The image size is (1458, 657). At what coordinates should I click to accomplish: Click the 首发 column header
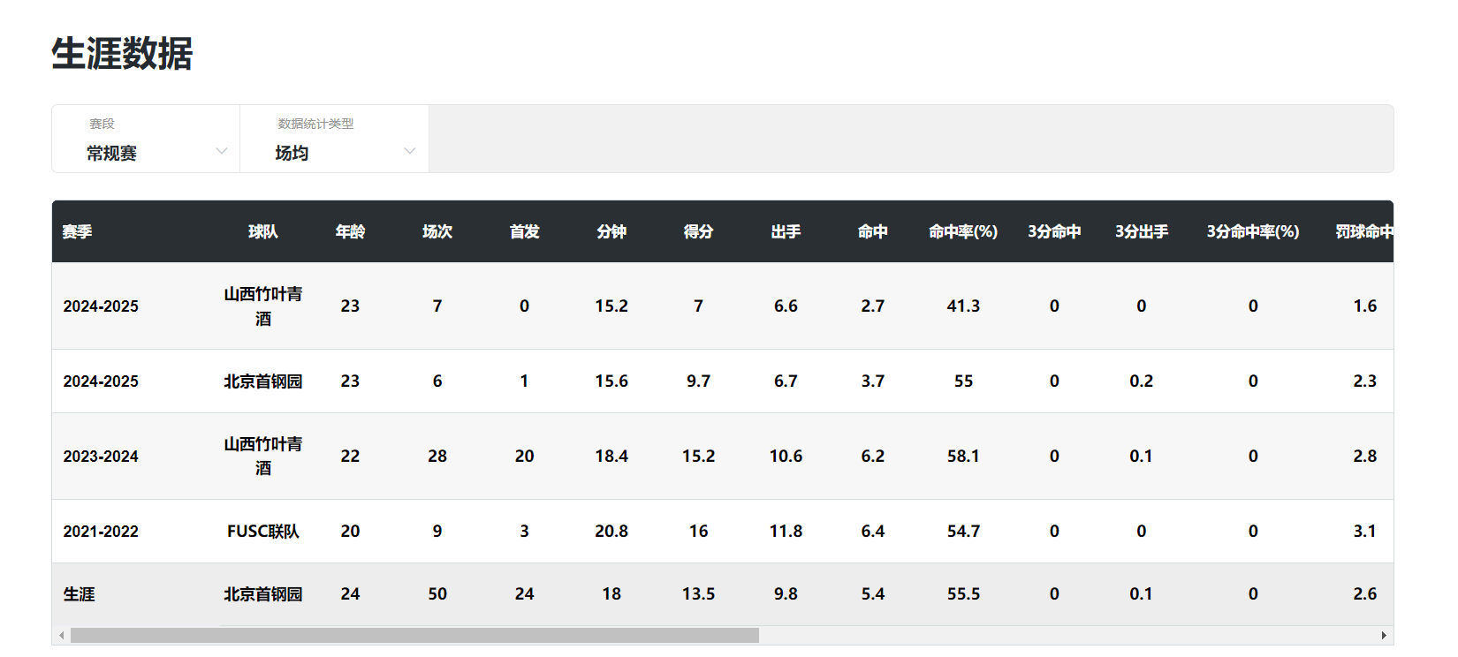[524, 231]
